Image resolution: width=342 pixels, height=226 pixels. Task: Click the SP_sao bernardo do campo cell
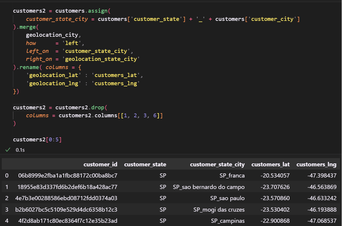coord(209,187)
